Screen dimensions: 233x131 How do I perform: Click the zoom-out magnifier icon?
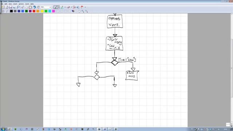[87, 11]
